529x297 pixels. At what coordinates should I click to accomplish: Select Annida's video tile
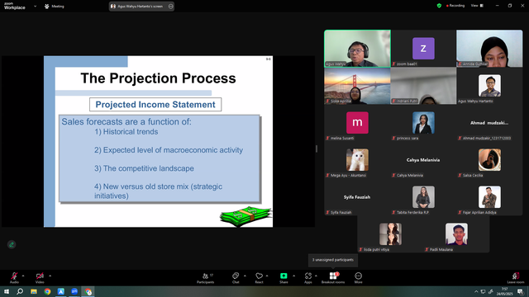click(489, 49)
